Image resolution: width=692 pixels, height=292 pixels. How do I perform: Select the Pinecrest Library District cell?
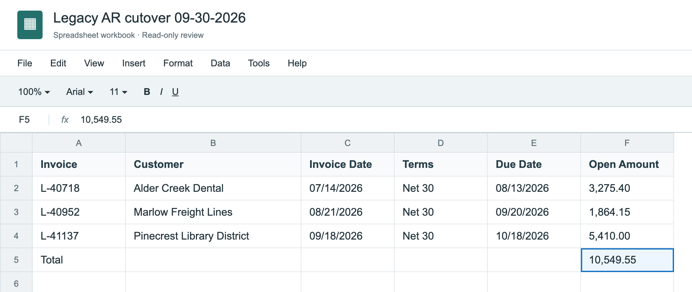(x=213, y=236)
